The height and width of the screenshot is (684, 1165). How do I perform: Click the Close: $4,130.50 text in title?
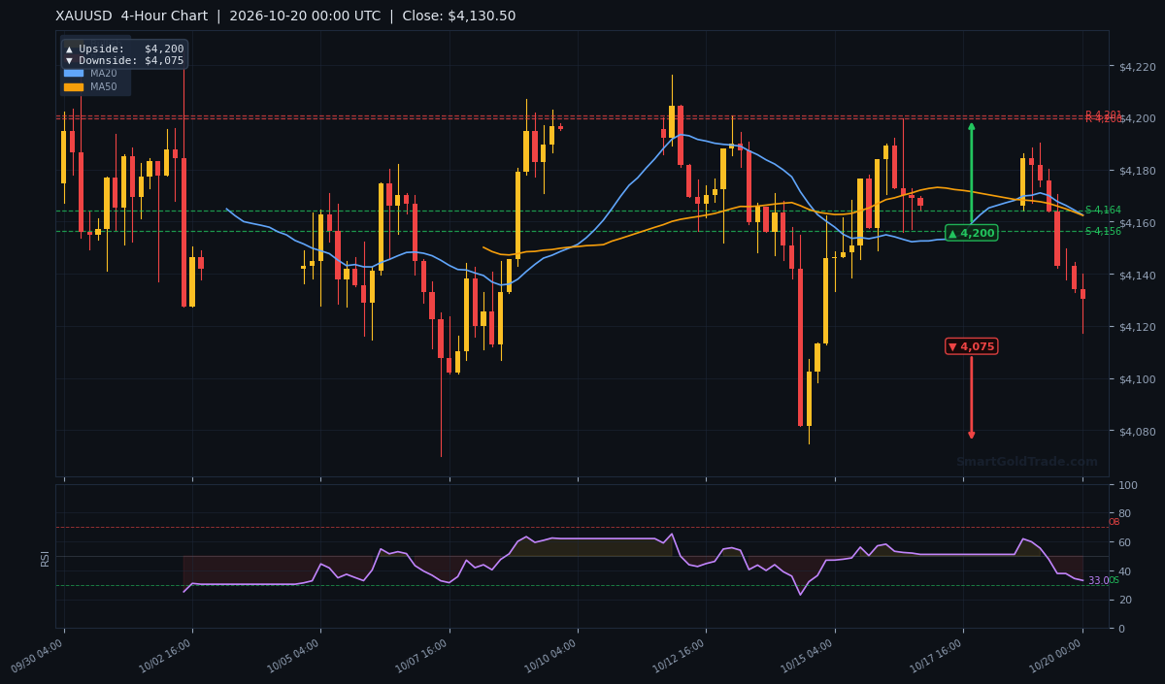click(x=460, y=16)
